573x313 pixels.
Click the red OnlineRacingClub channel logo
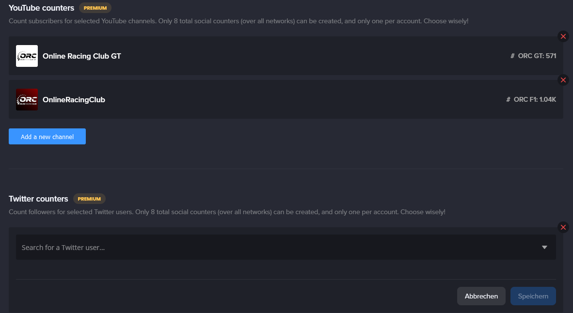[x=27, y=100]
